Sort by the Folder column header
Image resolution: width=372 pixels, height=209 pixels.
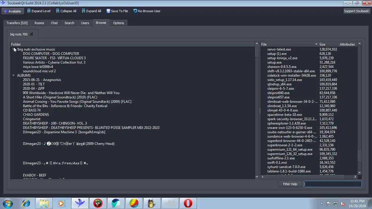(133, 44)
